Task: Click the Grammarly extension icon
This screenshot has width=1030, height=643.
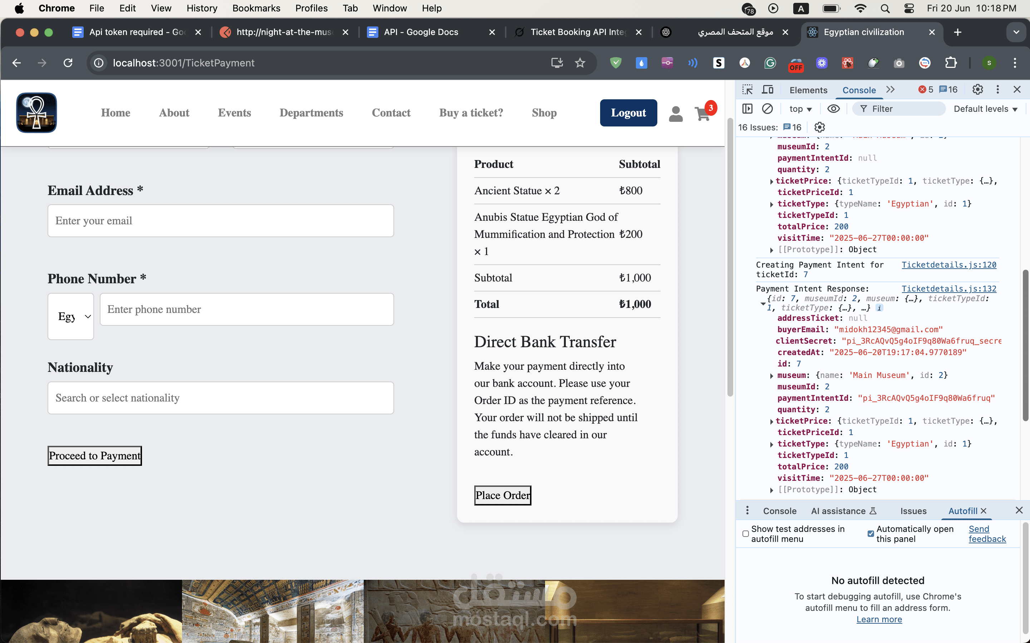Action: pos(770,63)
